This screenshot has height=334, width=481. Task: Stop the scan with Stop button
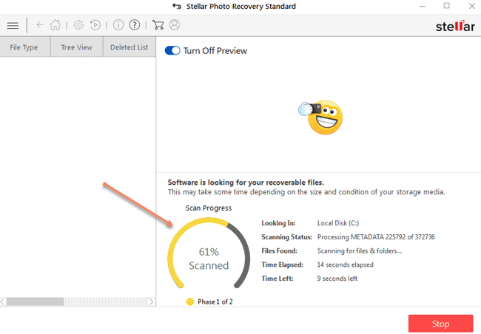pos(440,324)
